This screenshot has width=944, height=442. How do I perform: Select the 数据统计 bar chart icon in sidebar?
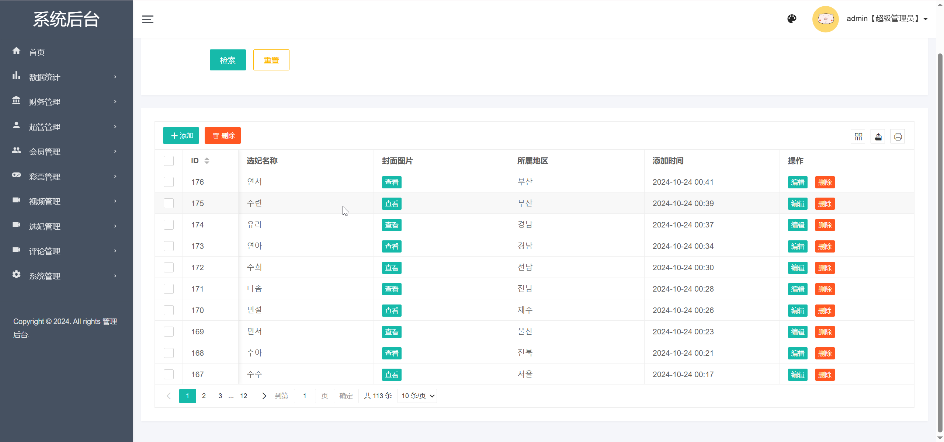pyautogui.click(x=17, y=76)
